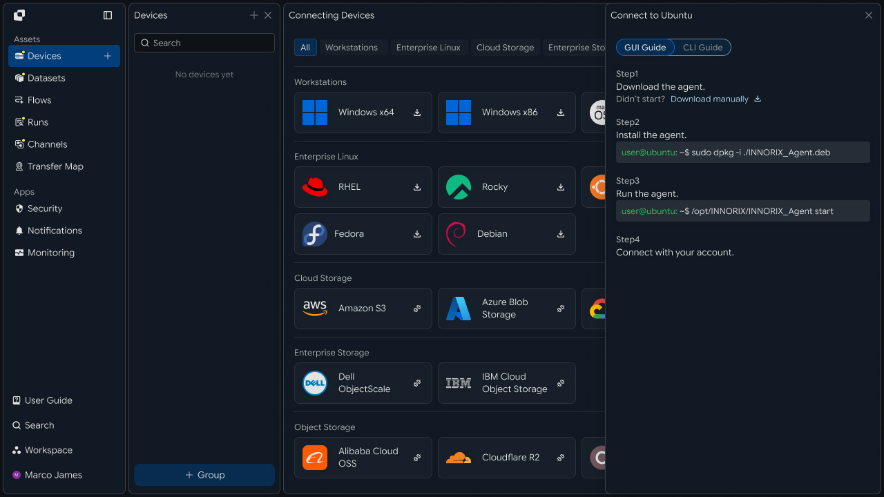Click the link icon on Amazon S3
The width and height of the screenshot is (884, 497).
point(417,309)
